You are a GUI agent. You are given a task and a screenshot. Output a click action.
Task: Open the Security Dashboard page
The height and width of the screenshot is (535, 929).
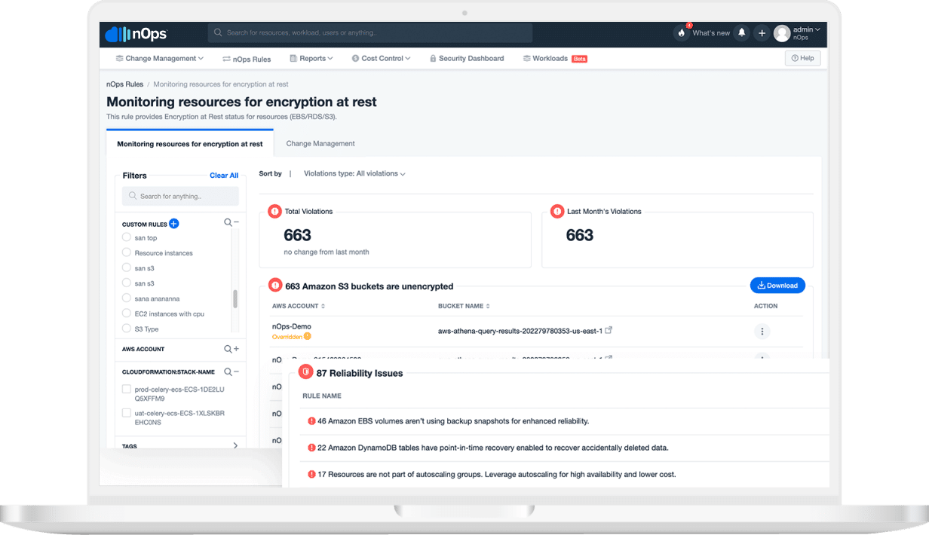coord(466,58)
